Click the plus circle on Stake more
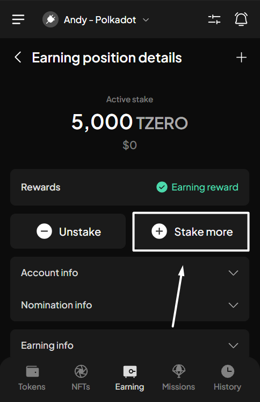260x402 pixels. click(x=159, y=231)
